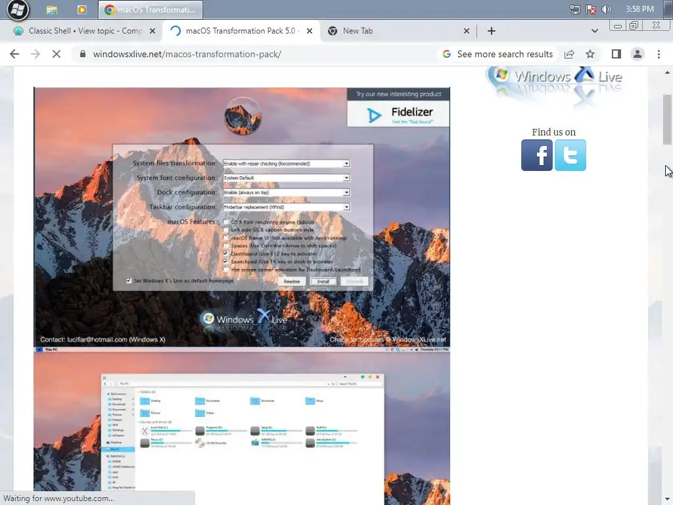Open the Action Center flag icon

[x=591, y=9]
